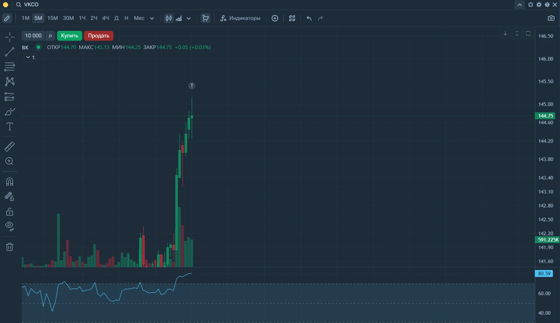
Task: Select the 5M timeframe
Action: [38, 18]
